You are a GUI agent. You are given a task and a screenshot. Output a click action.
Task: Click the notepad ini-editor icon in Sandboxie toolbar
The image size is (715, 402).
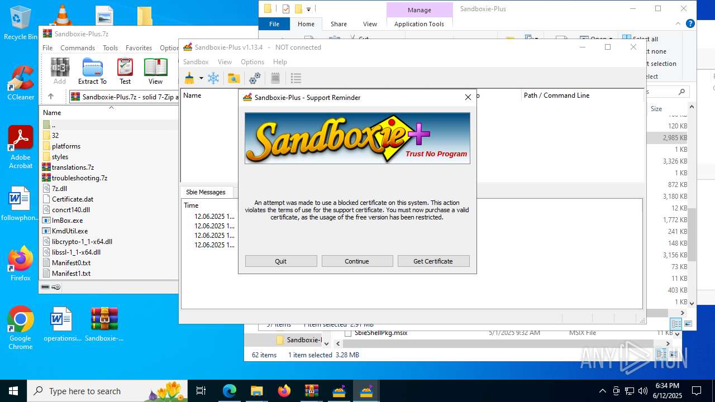pos(275,78)
